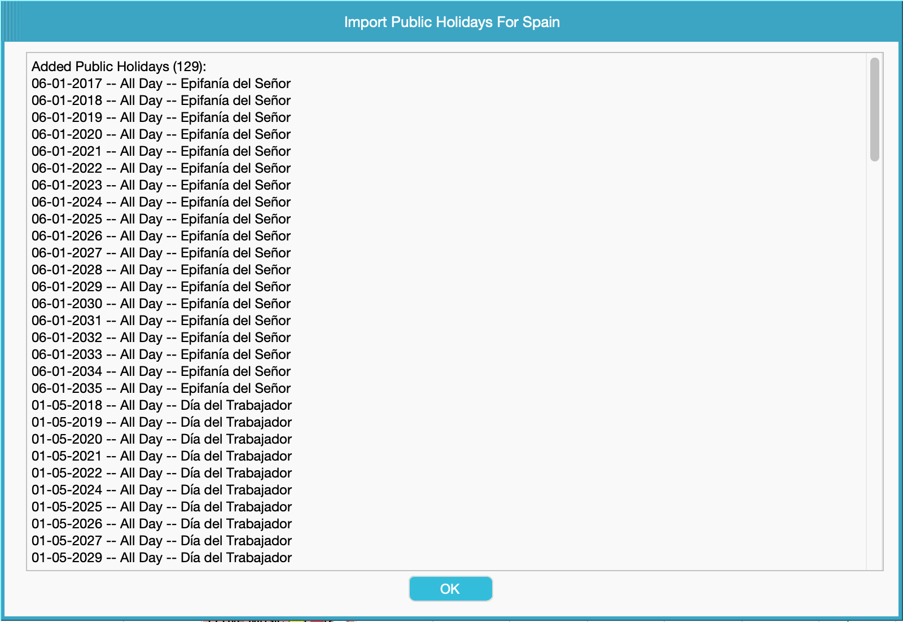Screen dimensions: 903x622
Task: Select the 06-01-2033 Epifanía del Señor row
Action: coord(161,354)
